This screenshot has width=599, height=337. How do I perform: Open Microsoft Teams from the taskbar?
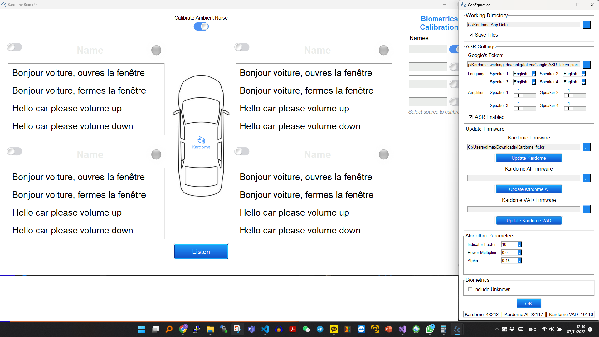[x=251, y=329]
